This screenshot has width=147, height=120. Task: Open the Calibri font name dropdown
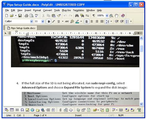click(31, 21)
